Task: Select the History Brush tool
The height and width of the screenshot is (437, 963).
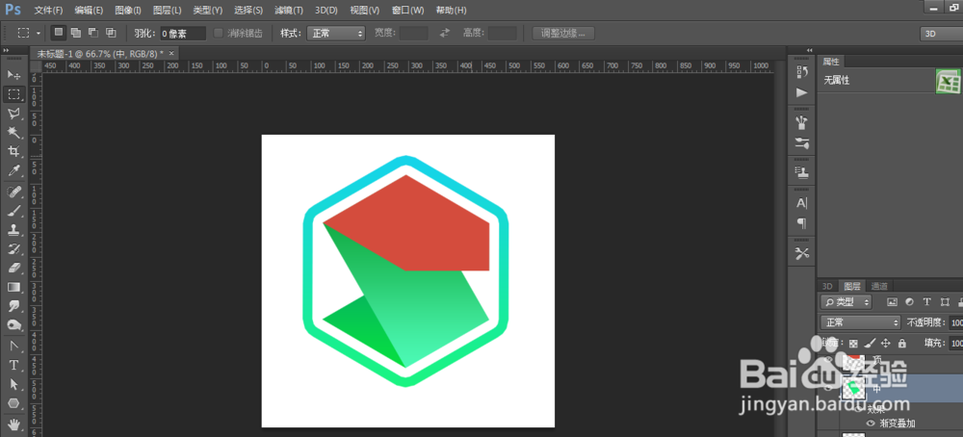Action: click(x=14, y=249)
